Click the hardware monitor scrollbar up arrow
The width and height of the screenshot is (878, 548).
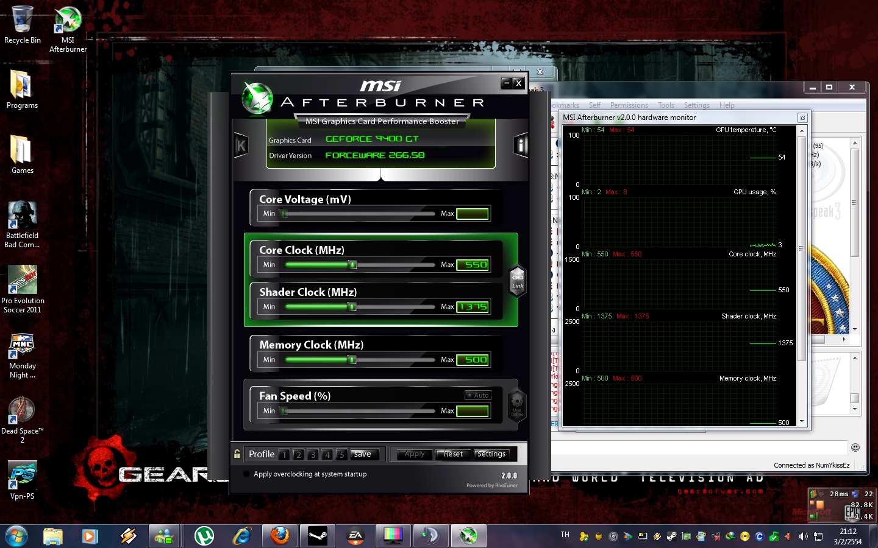click(802, 131)
